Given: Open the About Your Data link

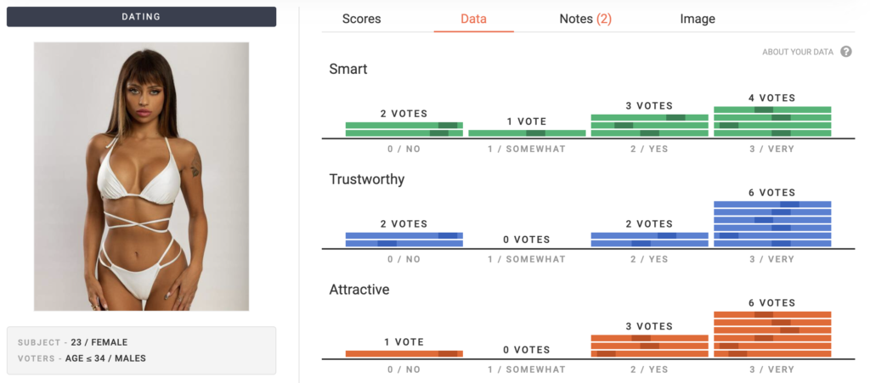Looking at the screenshot, I should click(x=798, y=52).
